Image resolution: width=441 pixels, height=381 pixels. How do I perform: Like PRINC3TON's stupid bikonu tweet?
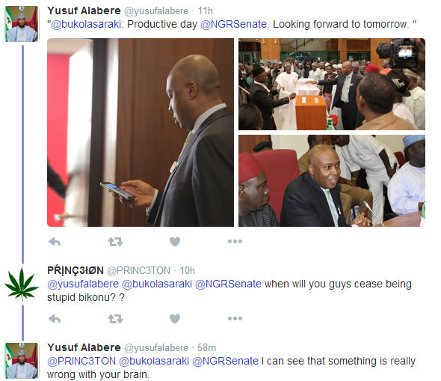175,319
